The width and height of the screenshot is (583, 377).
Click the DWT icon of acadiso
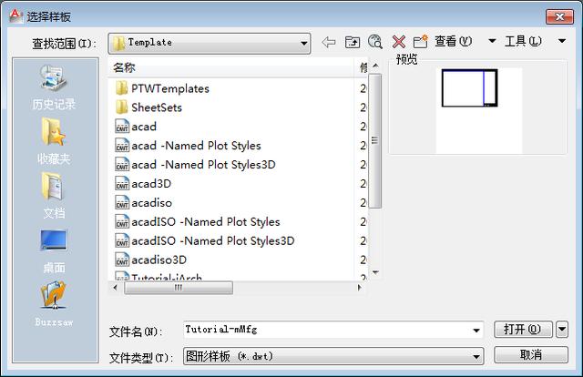point(122,203)
